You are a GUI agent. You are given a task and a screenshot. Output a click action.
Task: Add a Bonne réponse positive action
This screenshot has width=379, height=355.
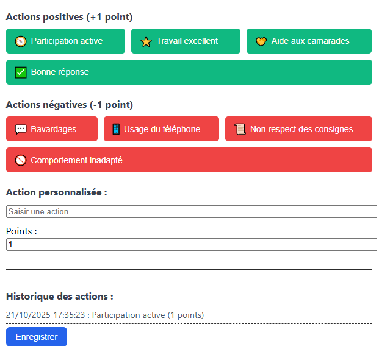pos(189,72)
